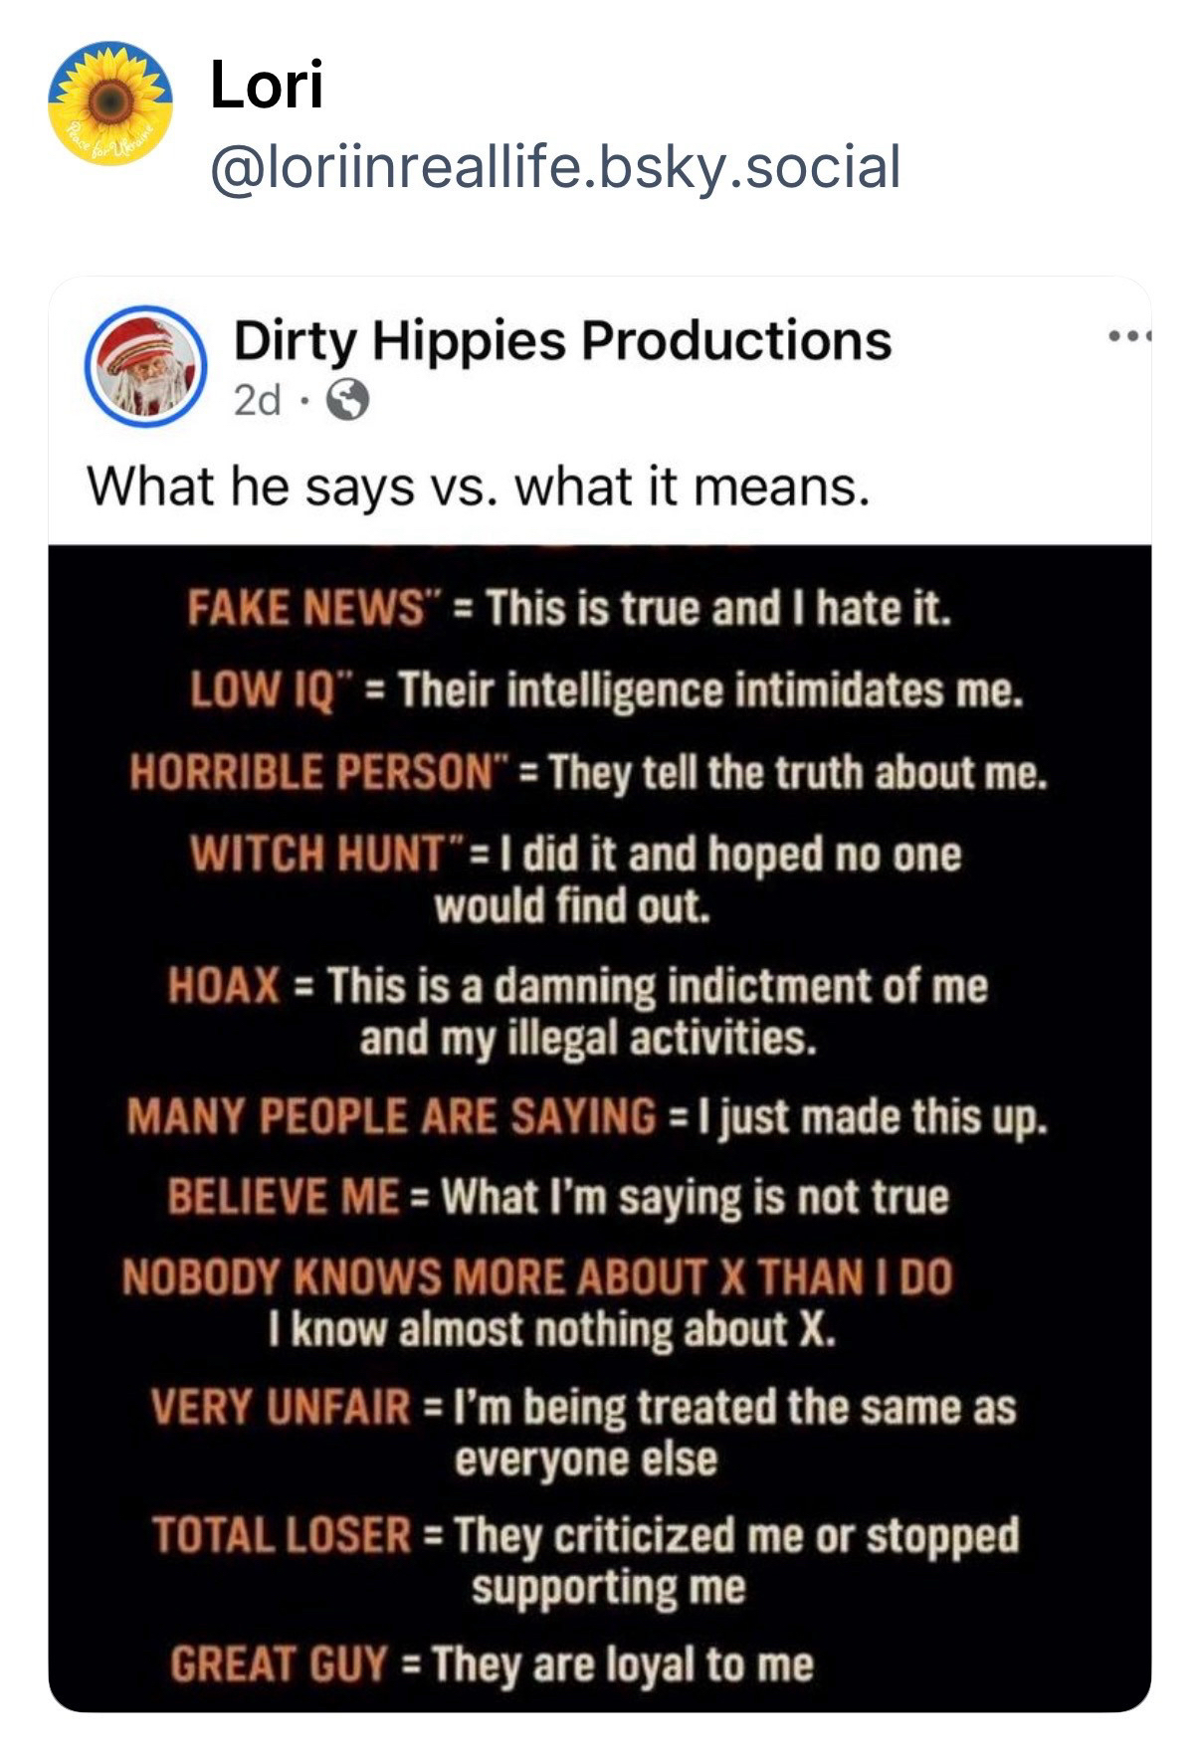Screen dimensions: 1199x1755
Task: Open the three-dot post options menu
Action: click(1129, 338)
